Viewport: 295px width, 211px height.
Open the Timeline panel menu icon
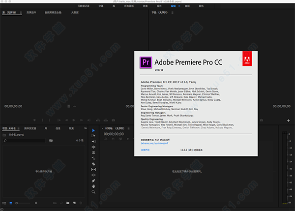point(128,128)
